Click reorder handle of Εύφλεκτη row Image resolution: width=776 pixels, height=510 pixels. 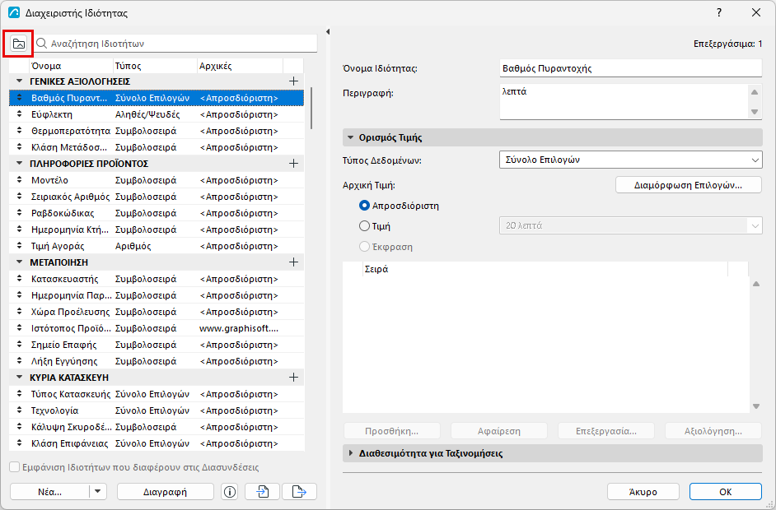coord(19,114)
